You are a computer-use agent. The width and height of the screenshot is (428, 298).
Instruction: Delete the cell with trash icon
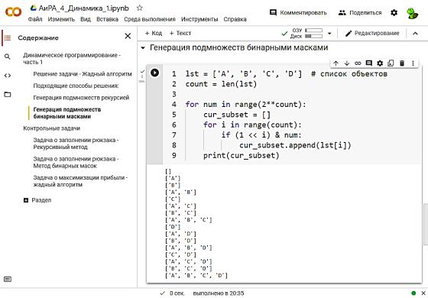coord(402,63)
